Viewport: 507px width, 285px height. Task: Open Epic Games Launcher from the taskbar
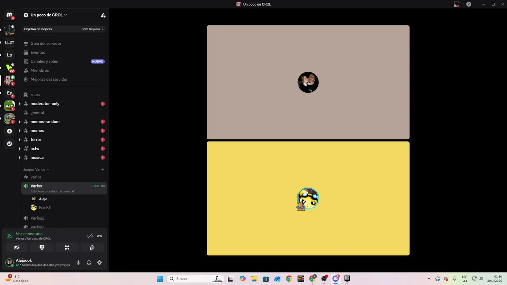click(x=347, y=279)
